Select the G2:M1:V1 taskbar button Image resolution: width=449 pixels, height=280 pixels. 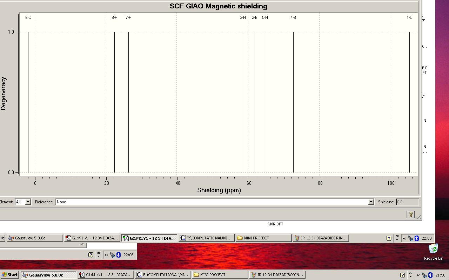pos(149,238)
